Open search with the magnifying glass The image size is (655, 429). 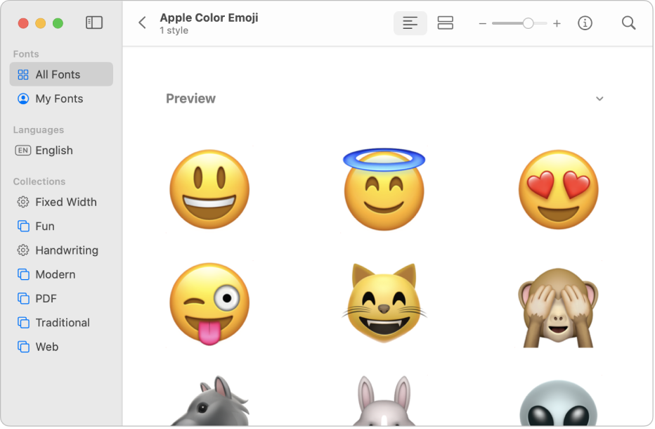click(x=628, y=23)
